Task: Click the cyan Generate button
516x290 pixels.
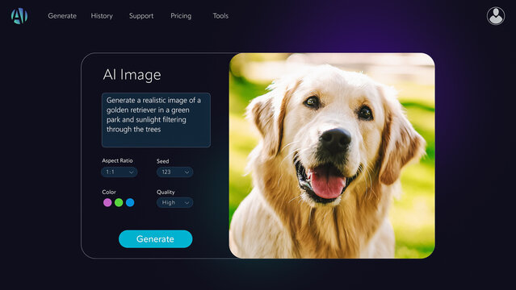Action: point(155,238)
